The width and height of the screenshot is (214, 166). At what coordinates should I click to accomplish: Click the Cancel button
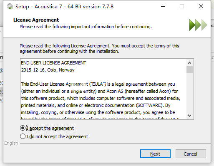pyautogui.click(x=191, y=154)
